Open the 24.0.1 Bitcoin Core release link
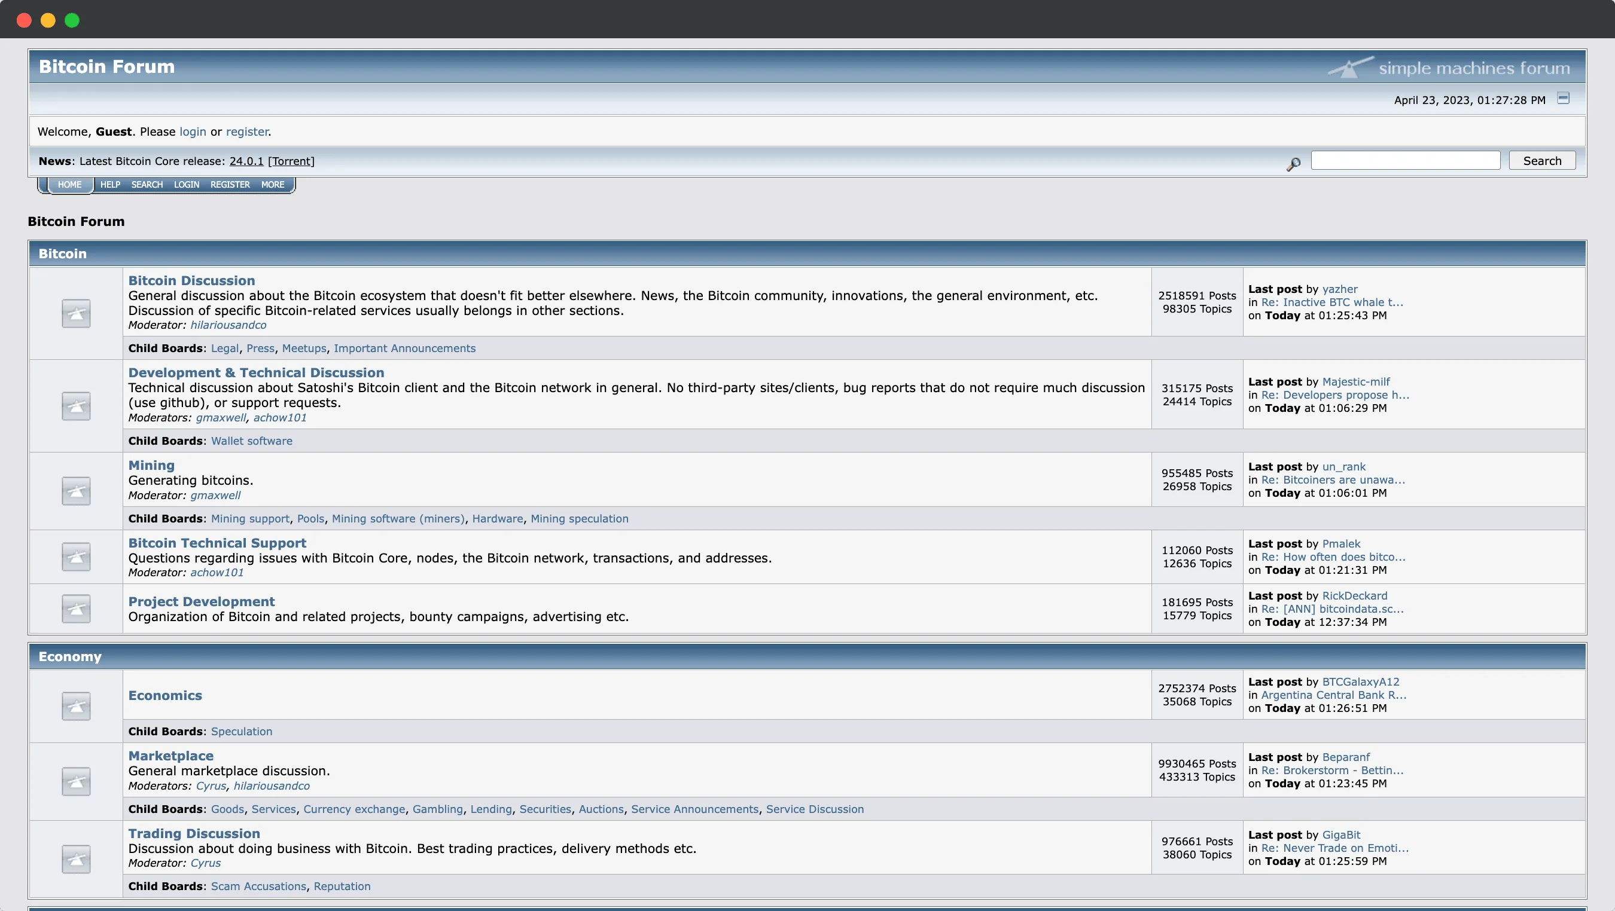This screenshot has width=1615, height=911. click(246, 161)
